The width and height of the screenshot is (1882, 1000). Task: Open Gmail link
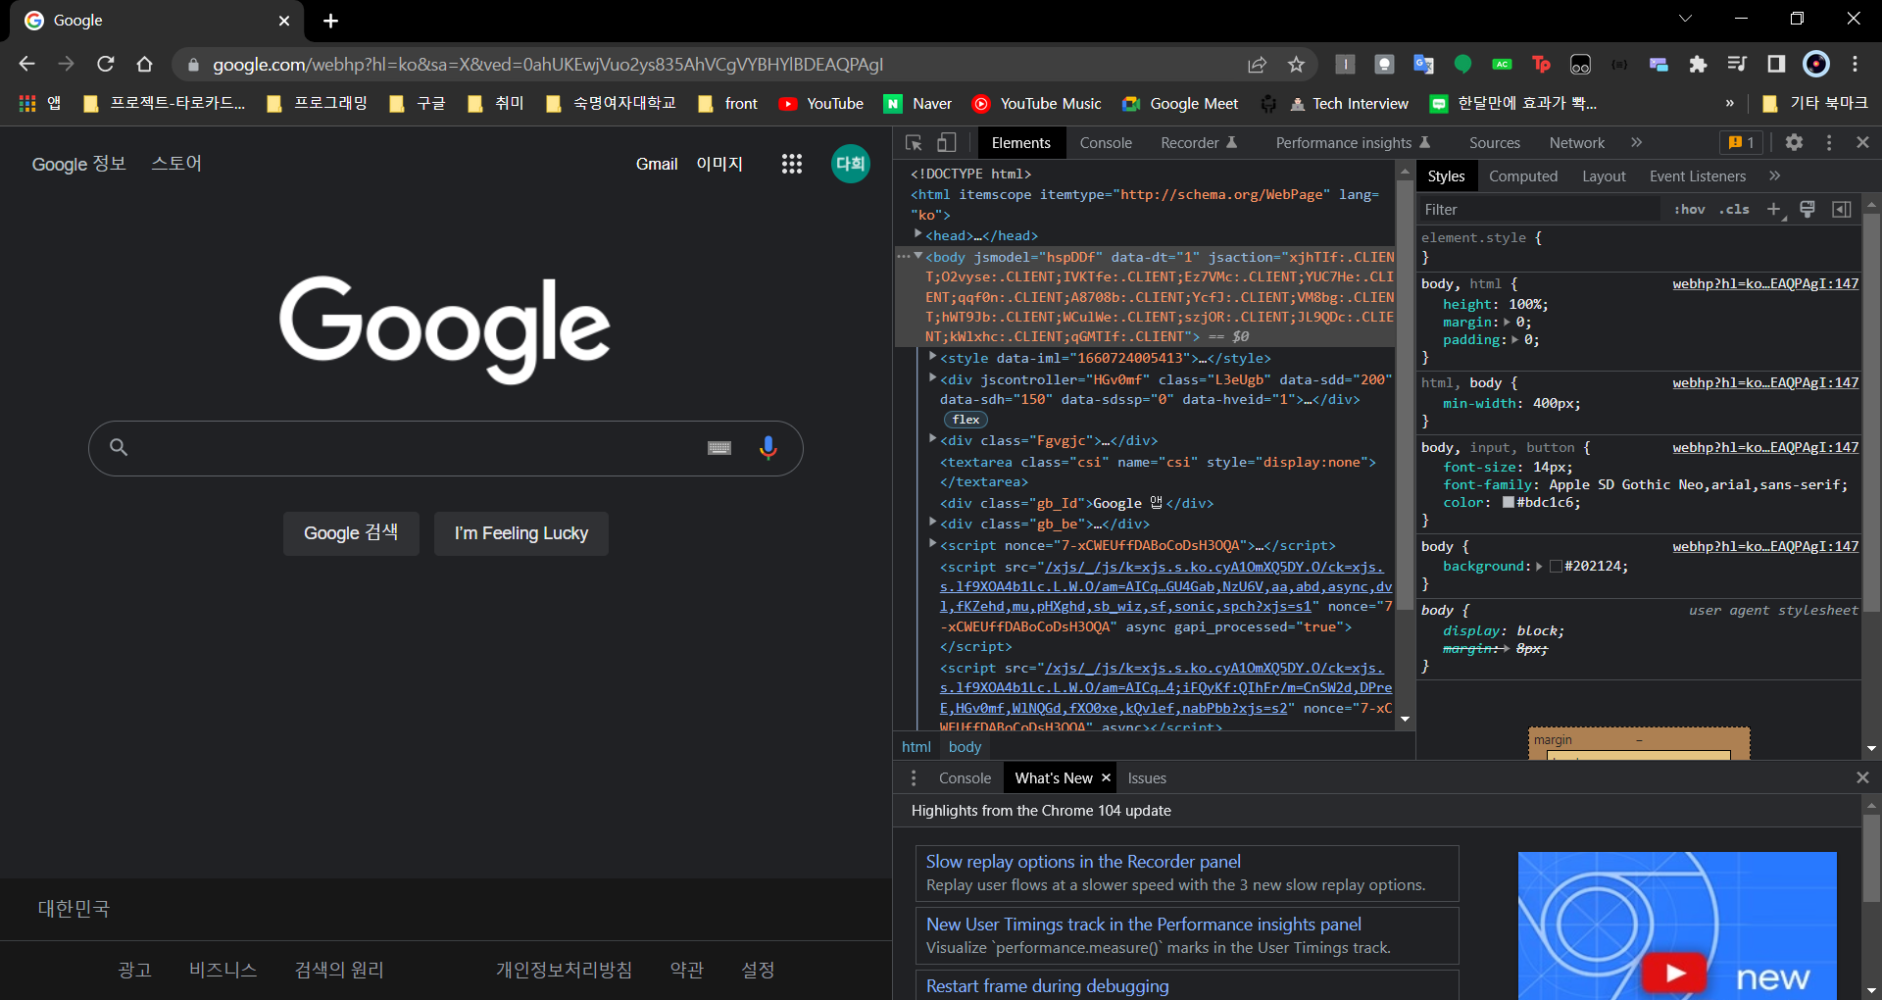(657, 164)
